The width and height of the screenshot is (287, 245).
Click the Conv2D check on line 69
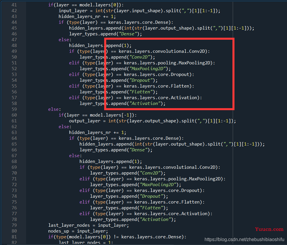[150, 168]
